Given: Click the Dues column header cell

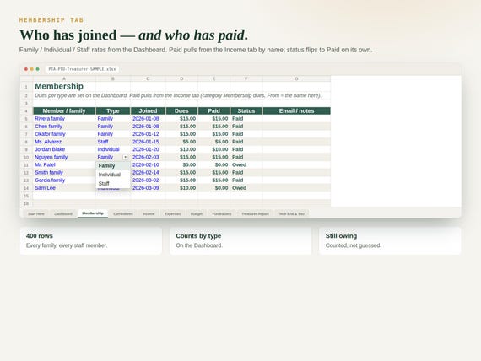Looking at the screenshot, I should pos(181,110).
